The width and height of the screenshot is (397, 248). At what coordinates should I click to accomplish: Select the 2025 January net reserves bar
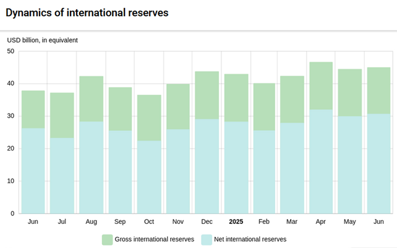click(235, 168)
